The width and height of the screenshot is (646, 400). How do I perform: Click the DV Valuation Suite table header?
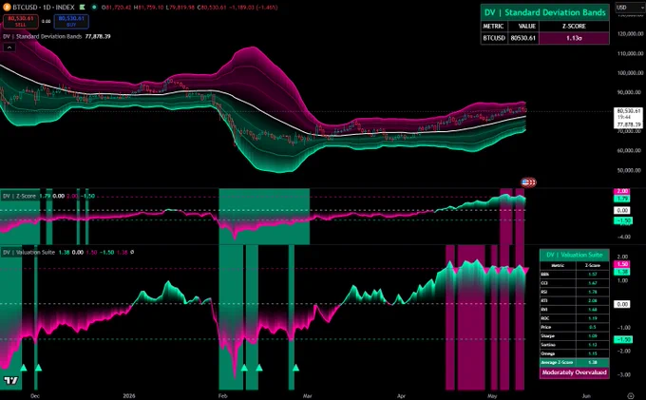tap(575, 255)
